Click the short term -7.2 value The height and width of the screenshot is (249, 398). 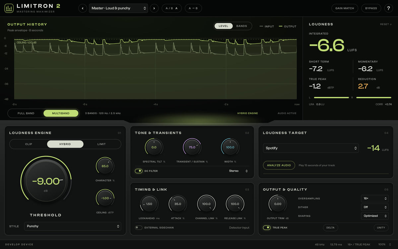[x=316, y=69]
